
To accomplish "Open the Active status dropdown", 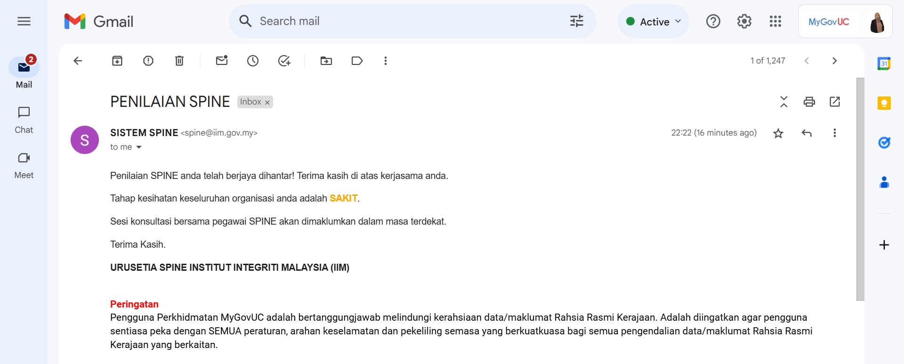I will tap(654, 22).
